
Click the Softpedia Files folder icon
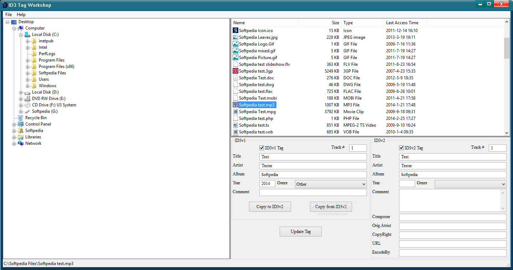(x=34, y=73)
